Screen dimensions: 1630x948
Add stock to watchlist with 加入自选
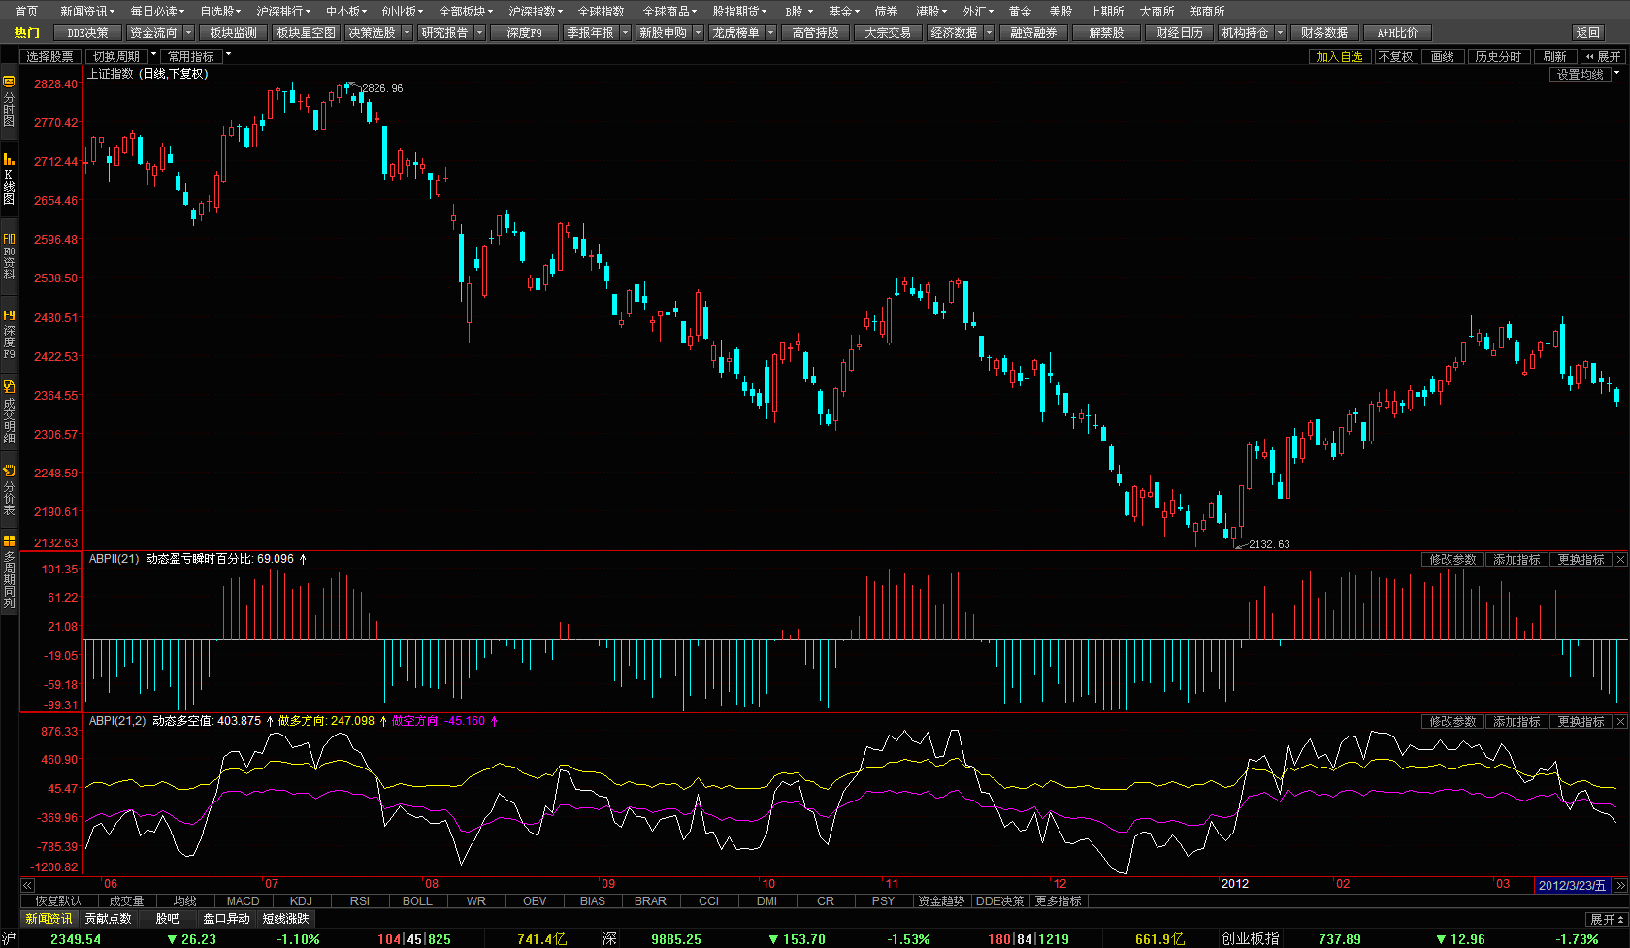[x=1339, y=57]
